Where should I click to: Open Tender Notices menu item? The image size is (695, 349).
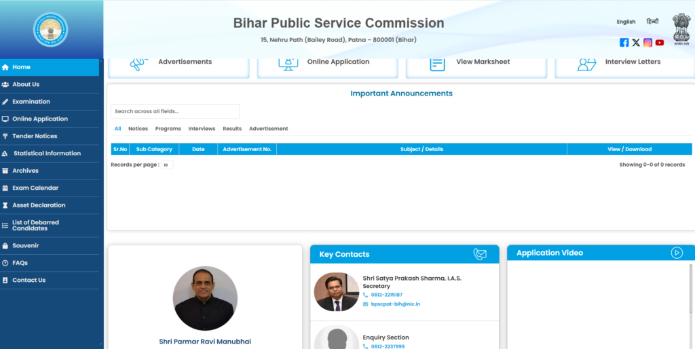coord(50,136)
